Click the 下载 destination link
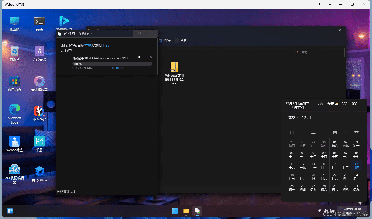 pos(106,45)
